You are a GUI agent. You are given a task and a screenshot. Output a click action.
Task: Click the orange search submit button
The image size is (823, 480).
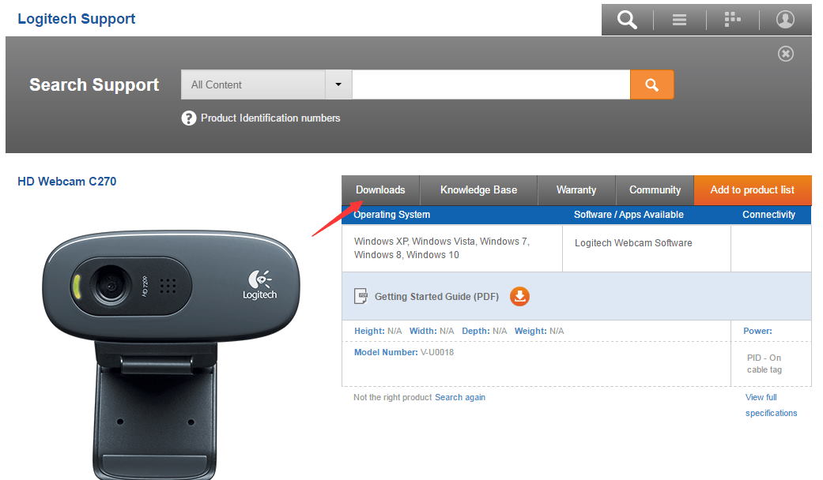(652, 84)
